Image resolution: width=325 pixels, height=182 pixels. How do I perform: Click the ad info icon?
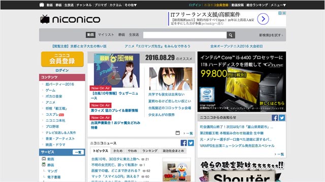[x=280, y=13]
